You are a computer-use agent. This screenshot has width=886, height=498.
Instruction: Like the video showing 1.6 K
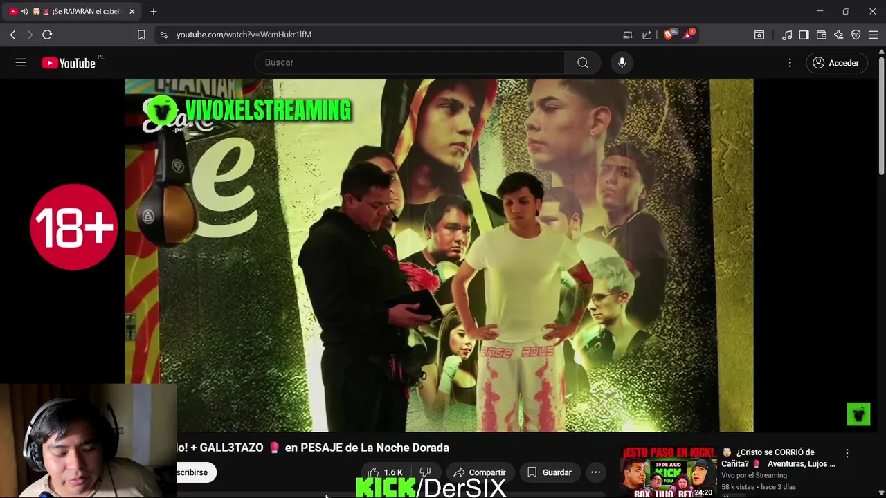[385, 472]
